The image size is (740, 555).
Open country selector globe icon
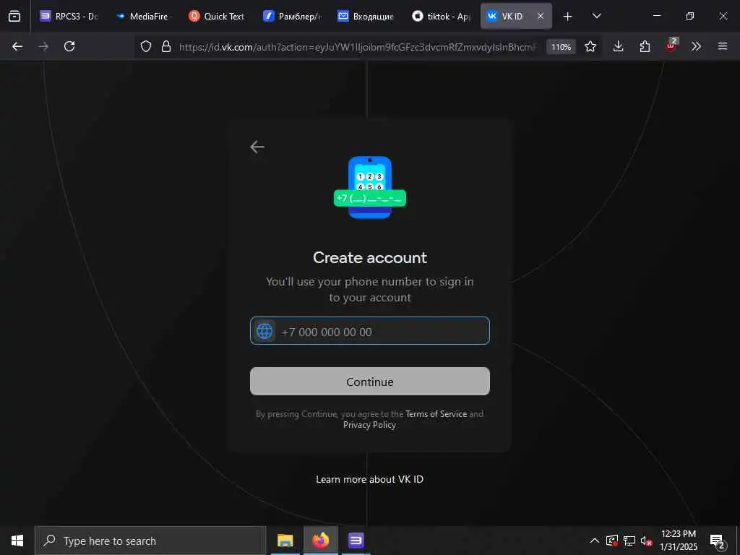click(264, 331)
